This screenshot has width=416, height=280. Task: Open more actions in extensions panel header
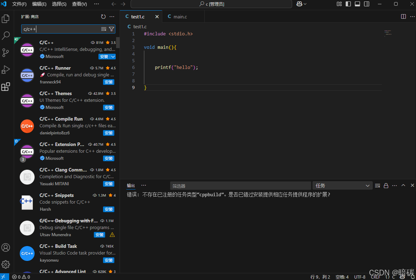click(x=112, y=17)
